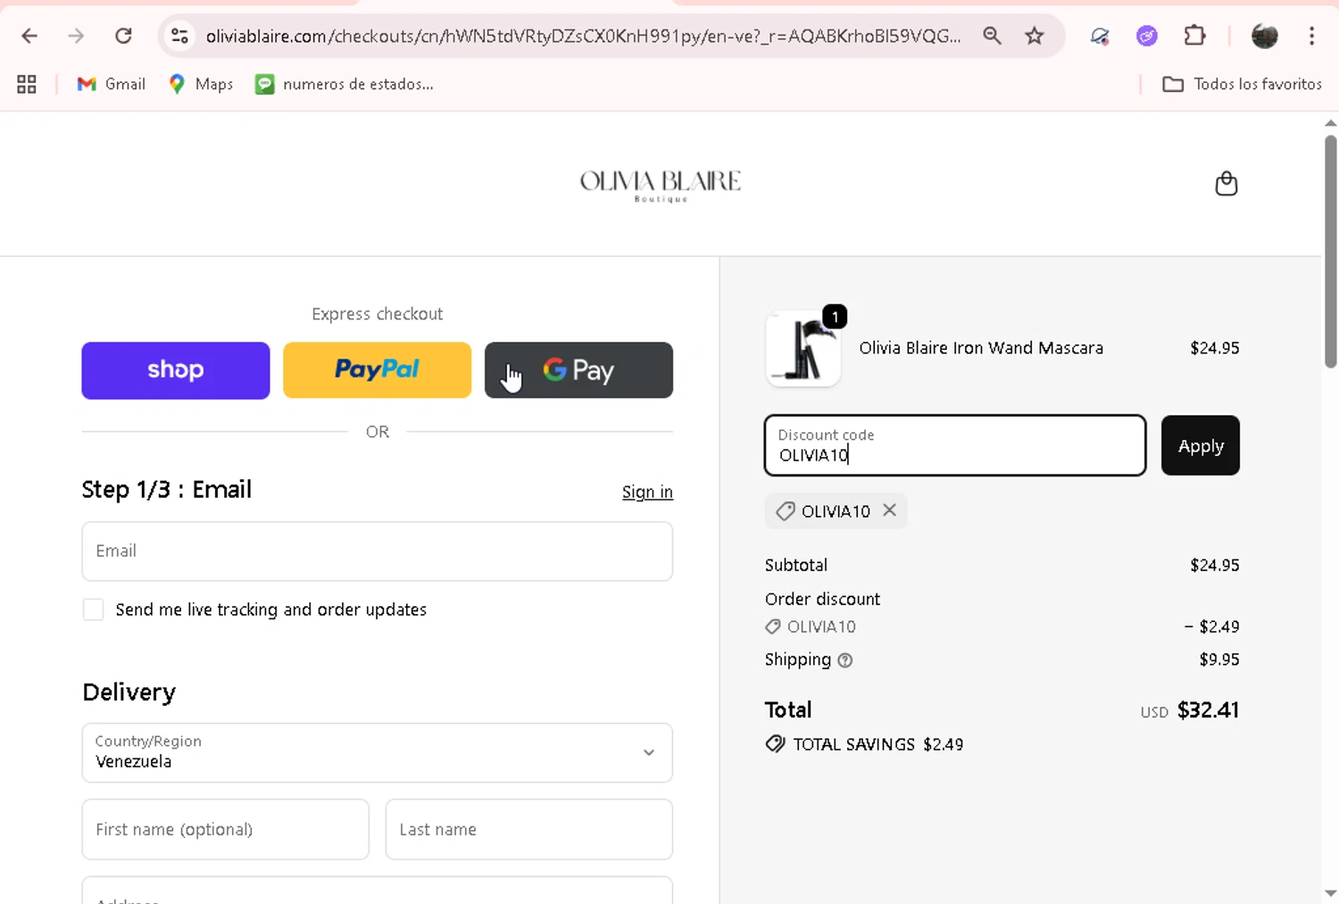1339x904 pixels.
Task: Open the Chrome profile avatar
Action: (x=1264, y=36)
